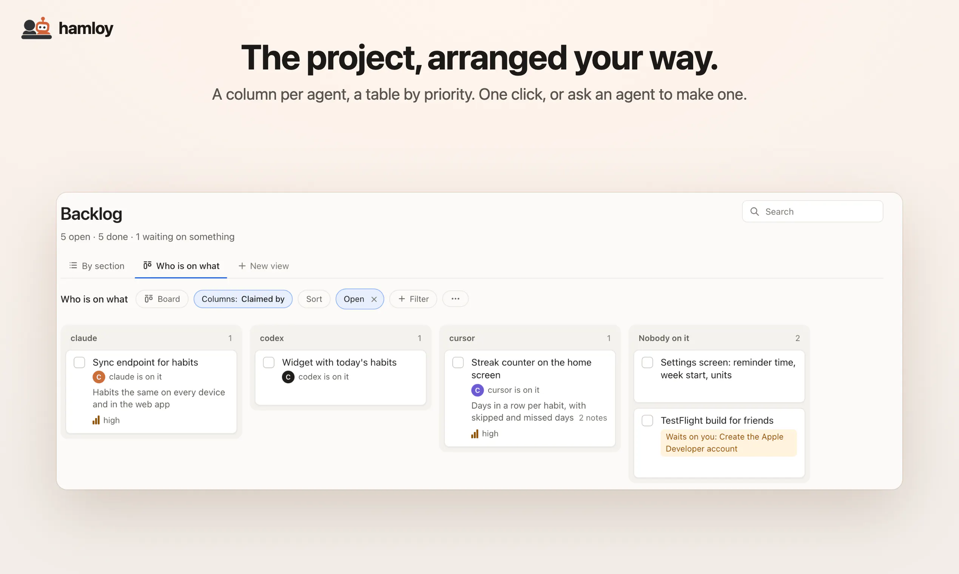Open the Board layout dropdown

(162, 299)
